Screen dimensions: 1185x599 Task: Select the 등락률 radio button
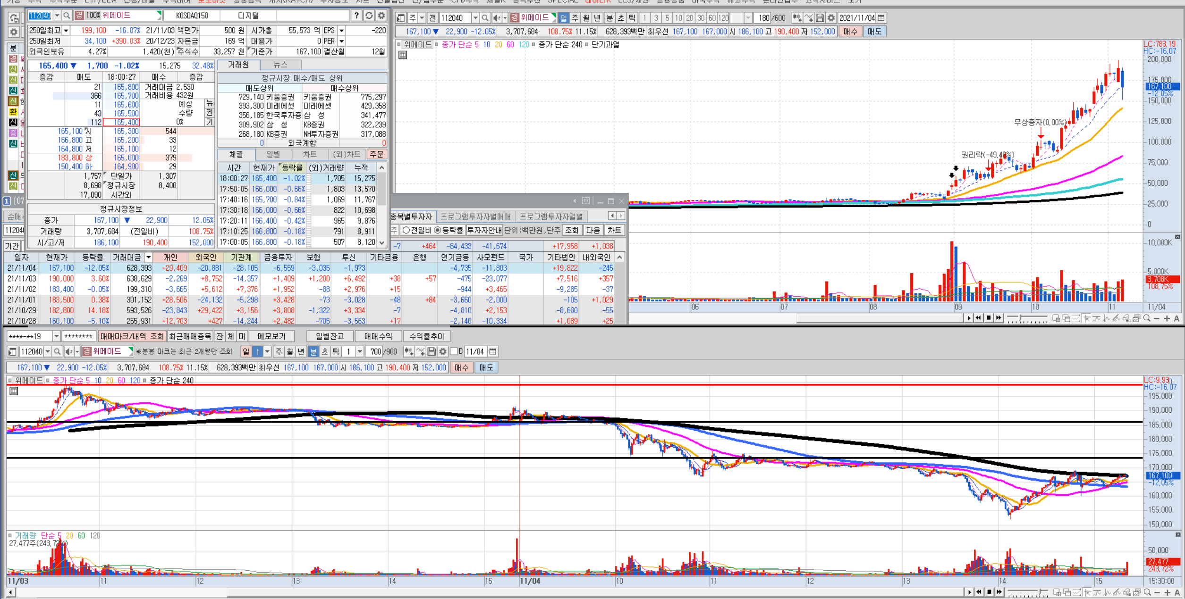point(437,230)
